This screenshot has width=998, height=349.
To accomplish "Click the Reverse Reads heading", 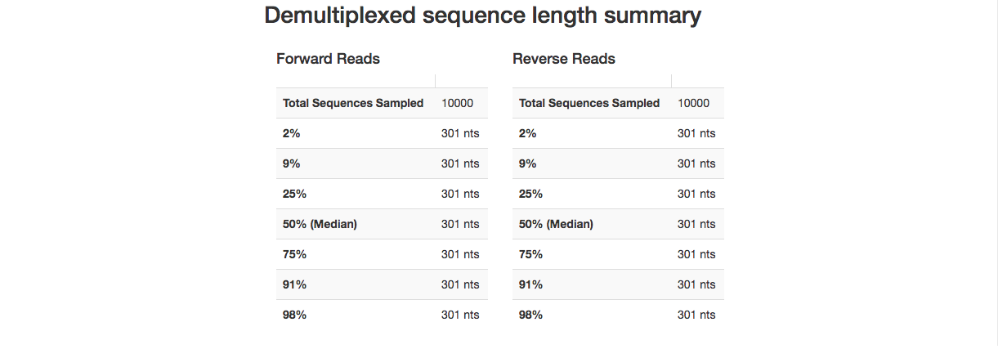I will (x=564, y=59).
